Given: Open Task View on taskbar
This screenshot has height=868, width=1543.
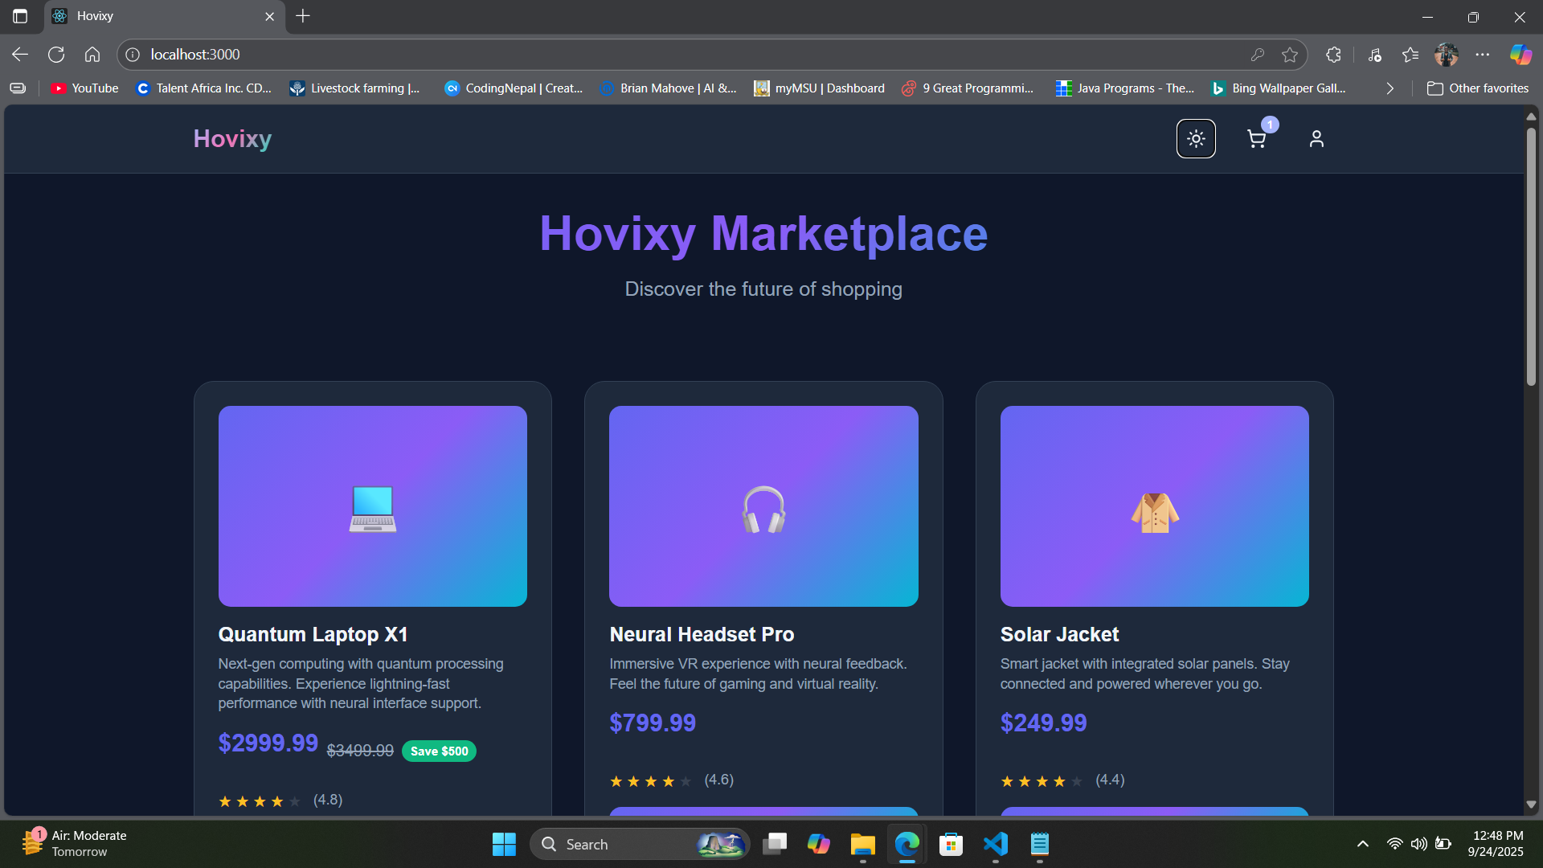Looking at the screenshot, I should (775, 844).
